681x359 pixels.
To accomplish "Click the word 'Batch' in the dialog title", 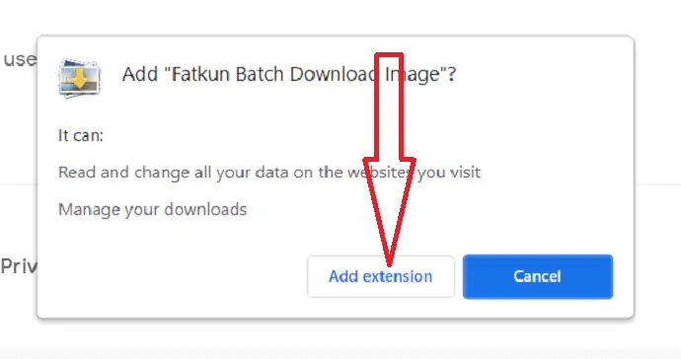I will [x=260, y=74].
